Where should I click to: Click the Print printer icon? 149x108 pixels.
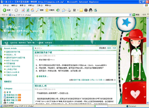[x=69, y=10]
